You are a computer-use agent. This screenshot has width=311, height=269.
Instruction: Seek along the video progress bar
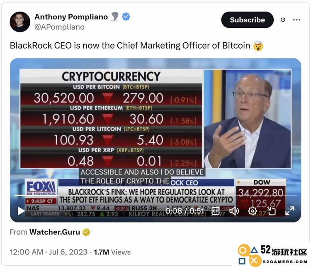[155, 196]
